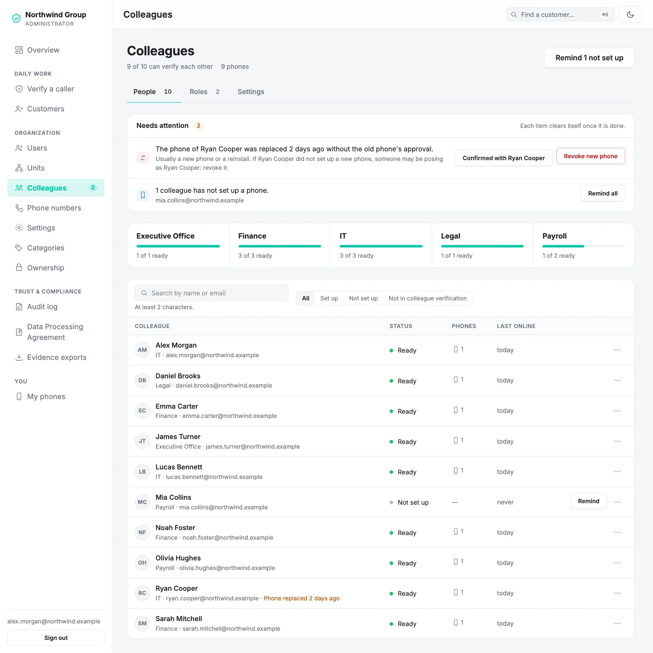Filter by Not in colleague verification
653x653 pixels.
428,298
